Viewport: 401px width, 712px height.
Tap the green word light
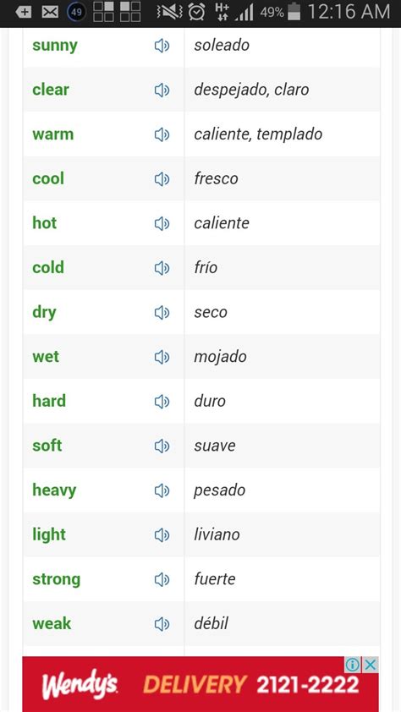[x=49, y=534]
